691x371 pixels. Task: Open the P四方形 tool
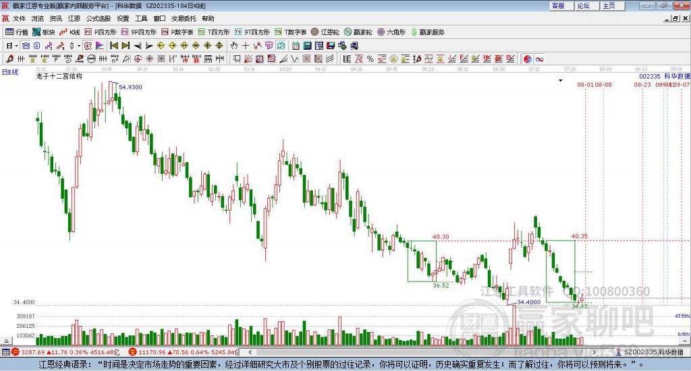click(100, 32)
